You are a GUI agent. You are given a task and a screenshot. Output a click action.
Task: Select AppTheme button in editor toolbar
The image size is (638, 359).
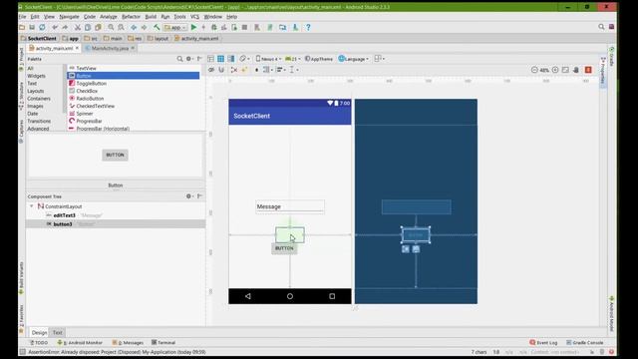(x=319, y=59)
